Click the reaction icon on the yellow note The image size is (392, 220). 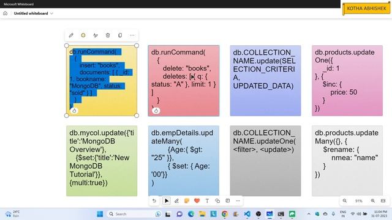(74, 111)
